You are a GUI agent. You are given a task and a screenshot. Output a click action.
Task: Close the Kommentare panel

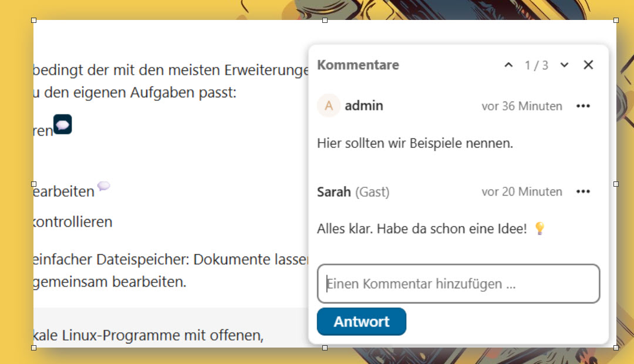pyautogui.click(x=588, y=65)
